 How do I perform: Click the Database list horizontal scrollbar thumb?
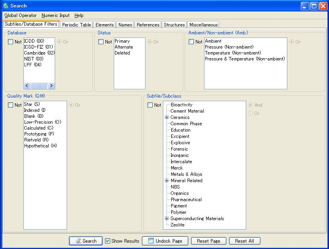39,86
